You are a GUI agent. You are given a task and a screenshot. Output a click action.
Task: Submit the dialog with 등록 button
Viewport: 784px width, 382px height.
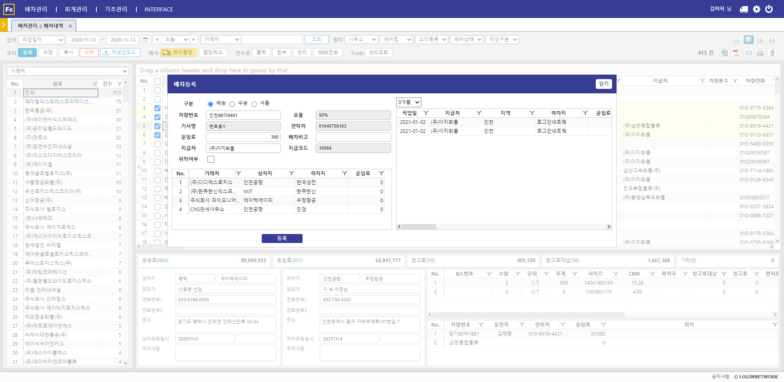(x=282, y=238)
